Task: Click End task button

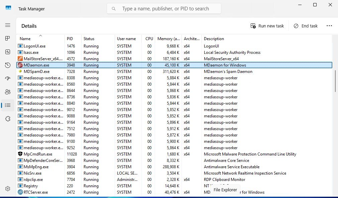Action: click(x=306, y=26)
